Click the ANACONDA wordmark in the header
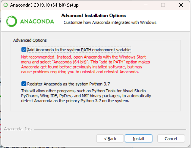The width and height of the screenshot is (191, 148). [x=37, y=22]
